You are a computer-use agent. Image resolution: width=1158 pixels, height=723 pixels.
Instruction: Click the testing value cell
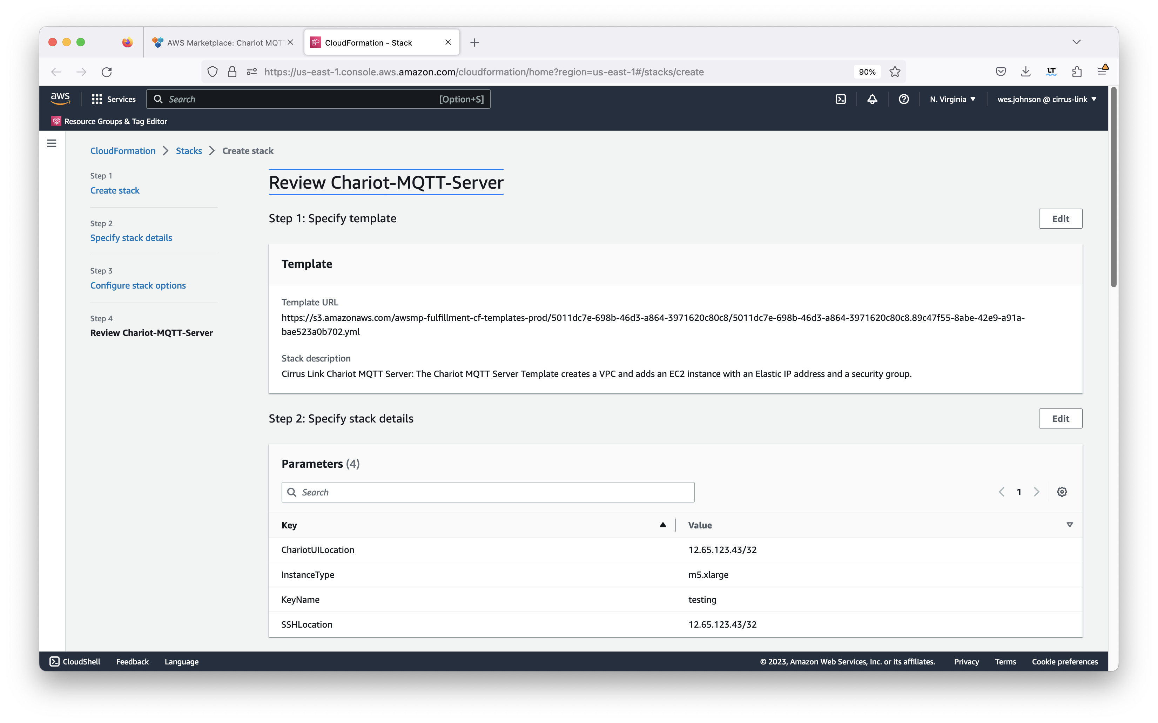point(702,599)
